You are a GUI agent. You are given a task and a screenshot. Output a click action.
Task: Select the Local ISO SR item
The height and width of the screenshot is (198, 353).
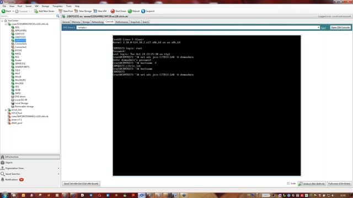point(21,100)
